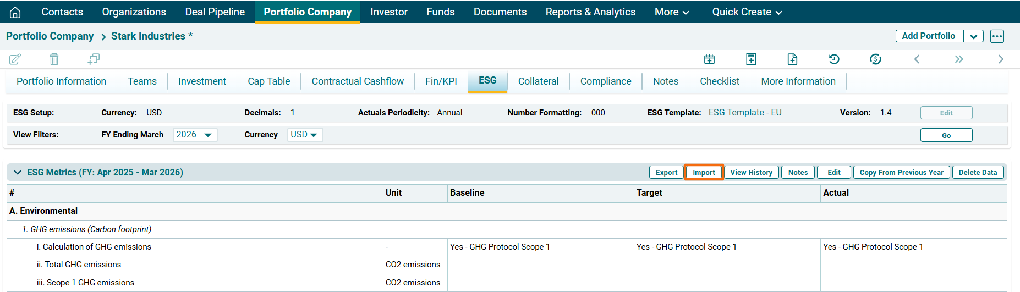1020x292 pixels.
Task: Open the FY Ending March year dropdown
Action: 195,135
